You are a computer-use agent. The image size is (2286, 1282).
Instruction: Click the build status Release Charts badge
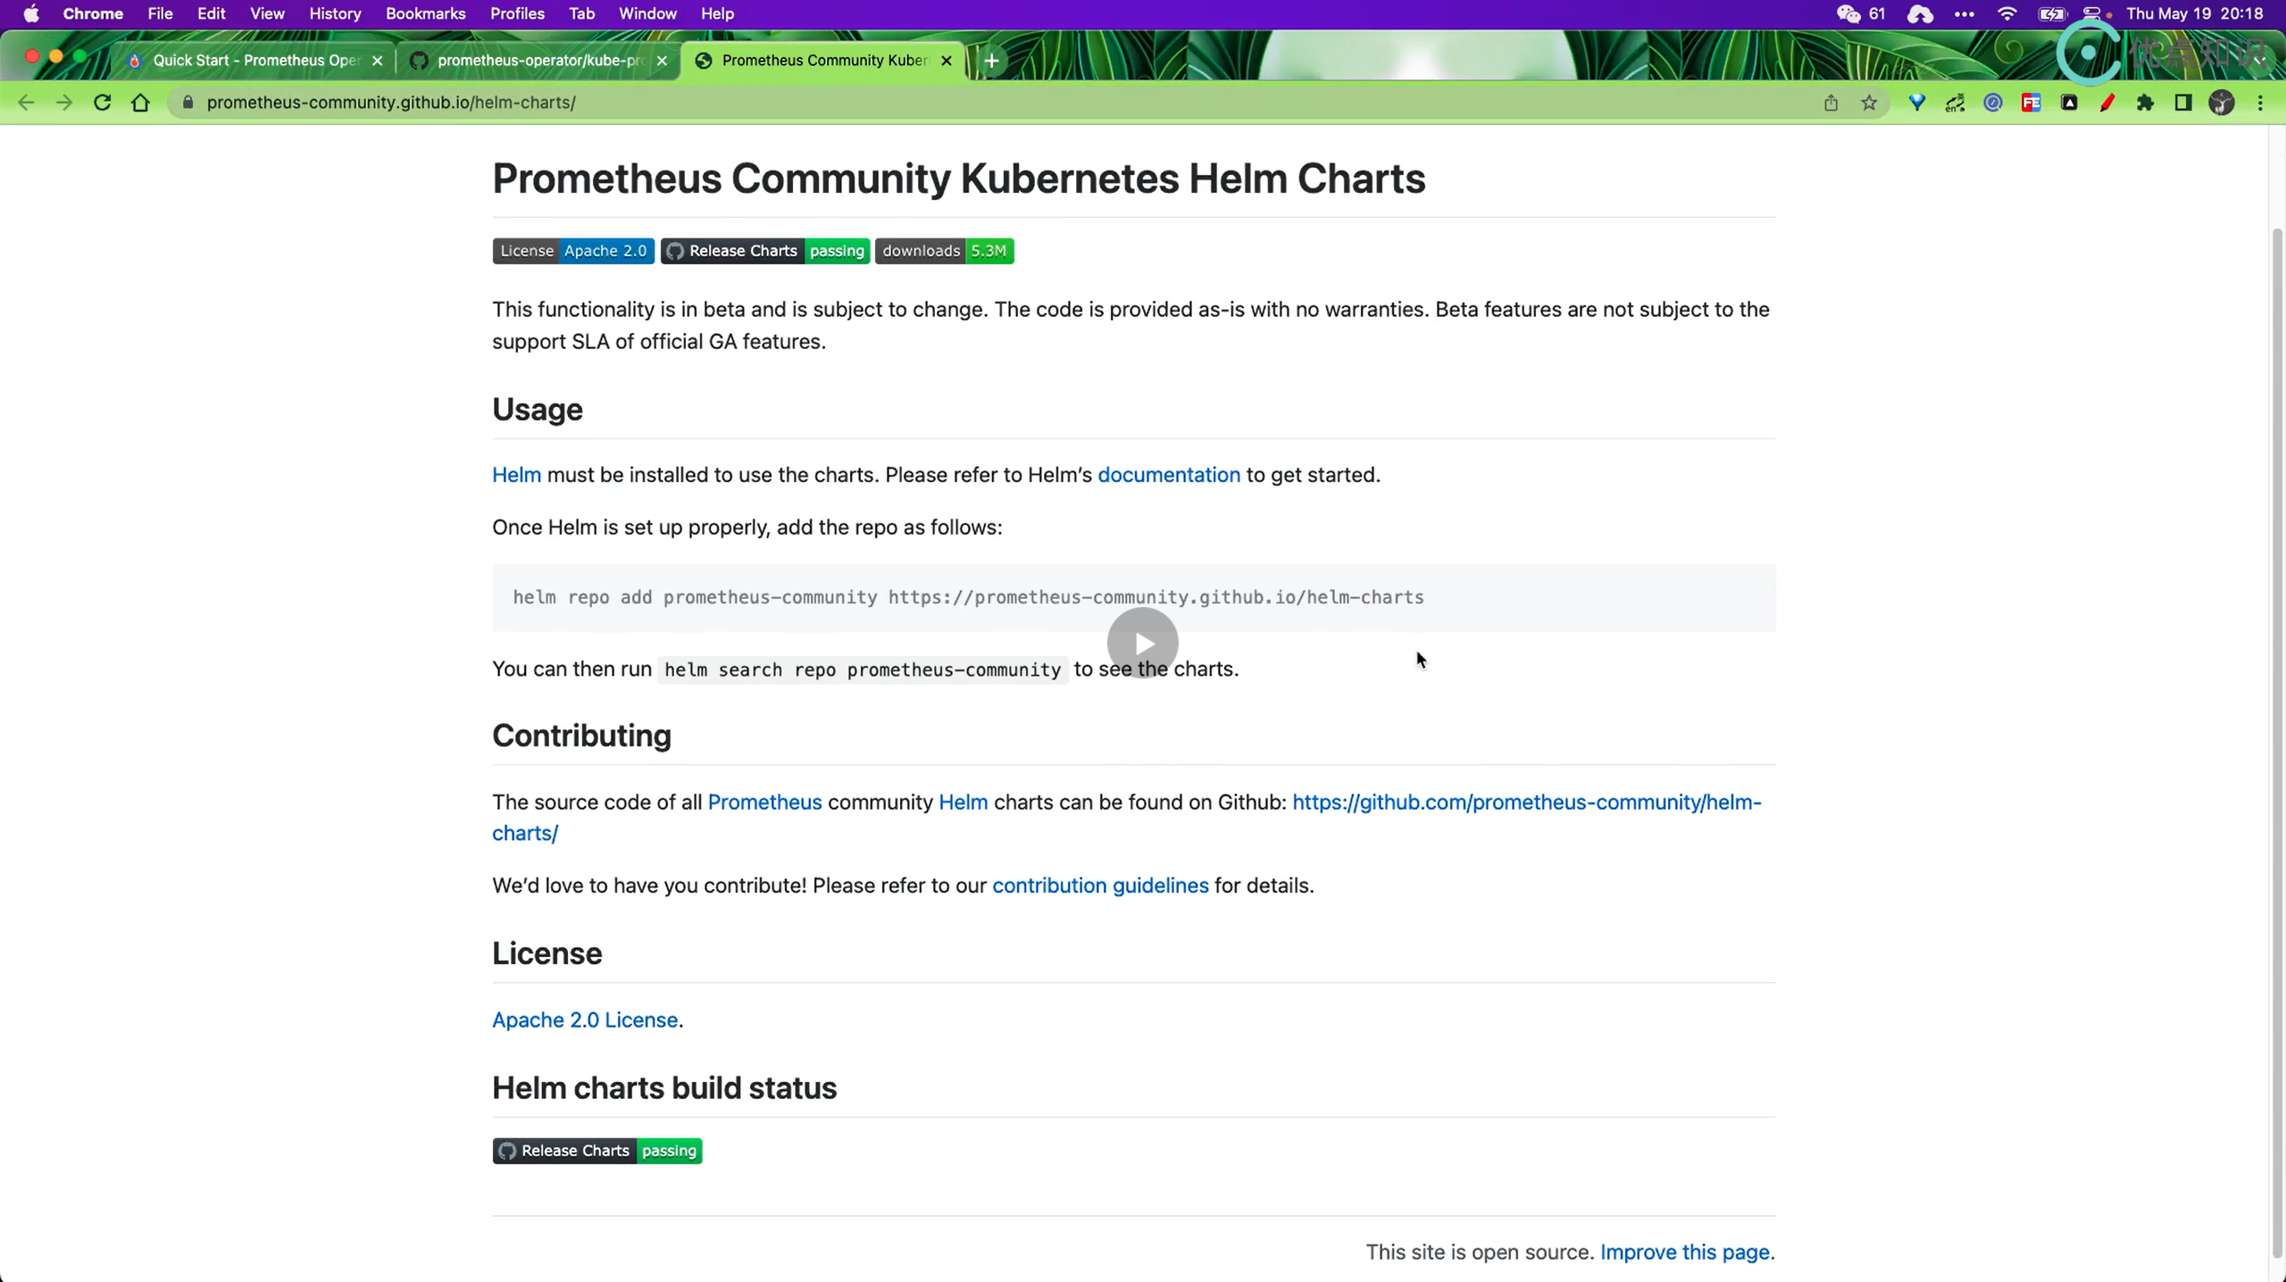[x=597, y=1151]
